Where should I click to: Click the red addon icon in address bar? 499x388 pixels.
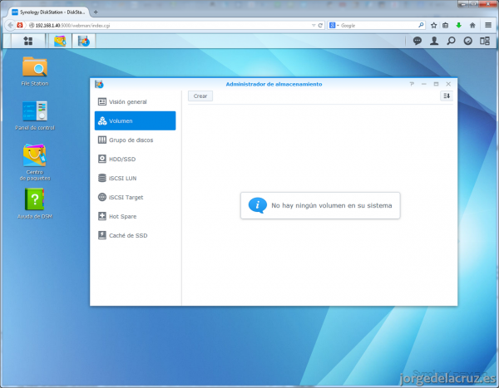pos(20,25)
